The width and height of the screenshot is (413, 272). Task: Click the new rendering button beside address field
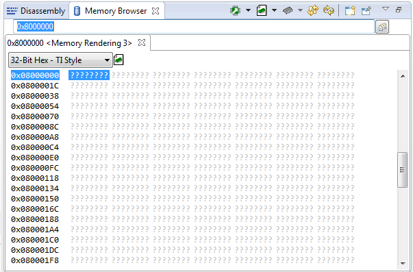tap(382, 27)
